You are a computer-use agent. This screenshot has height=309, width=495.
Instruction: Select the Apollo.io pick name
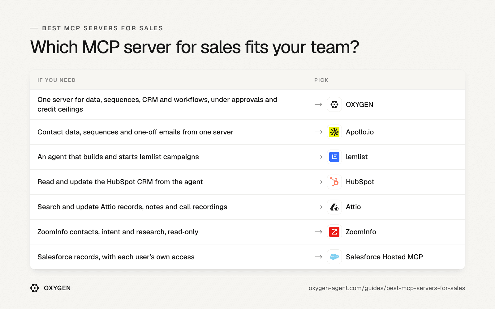pos(360,132)
